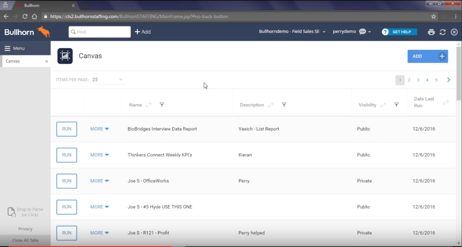Toggle sort arrows on Description column
Viewport: 462px width, 247px height.
click(x=270, y=105)
